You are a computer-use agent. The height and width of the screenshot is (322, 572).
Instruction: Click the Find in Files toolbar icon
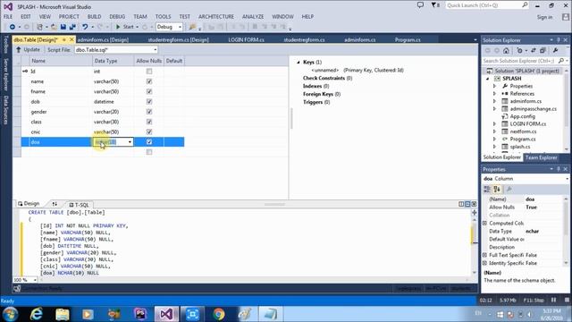pos(192,27)
